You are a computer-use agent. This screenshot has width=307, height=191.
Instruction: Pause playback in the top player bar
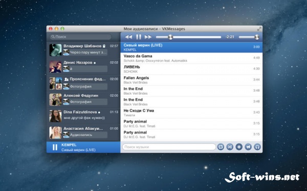tap(139, 37)
